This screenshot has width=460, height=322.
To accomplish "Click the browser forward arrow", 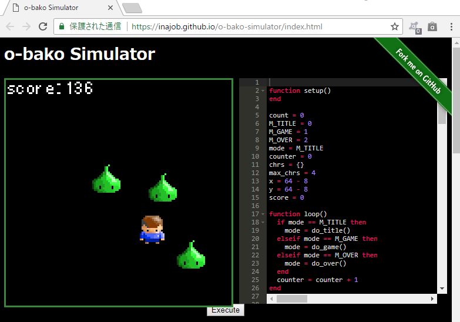I will 26,26.
